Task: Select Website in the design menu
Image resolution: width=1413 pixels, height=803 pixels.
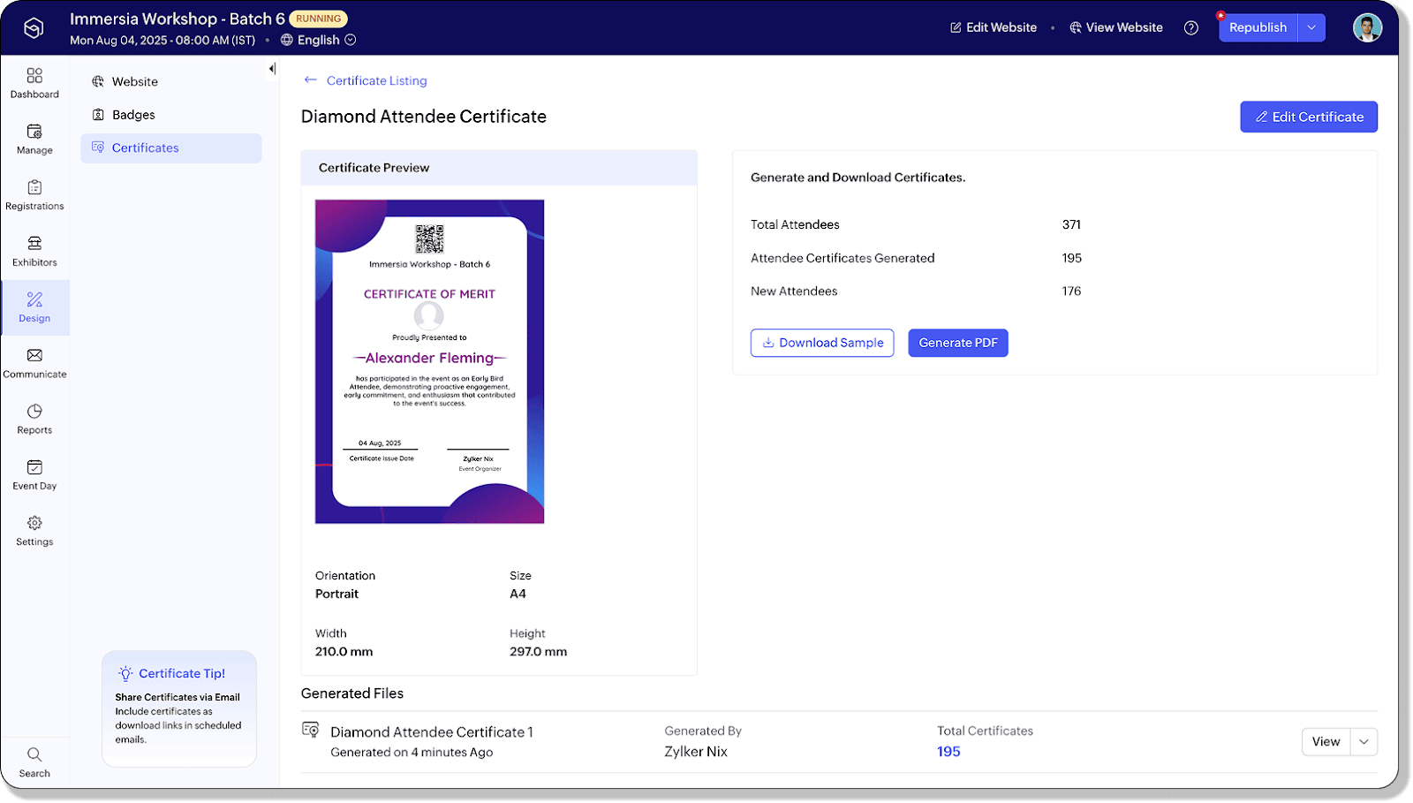Action: click(134, 81)
